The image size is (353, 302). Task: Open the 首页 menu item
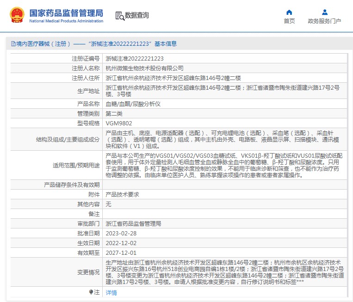[x=289, y=21]
